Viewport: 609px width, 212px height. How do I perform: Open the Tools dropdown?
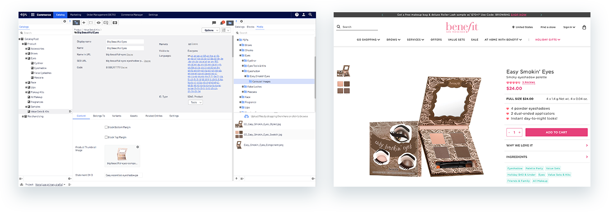point(195,103)
